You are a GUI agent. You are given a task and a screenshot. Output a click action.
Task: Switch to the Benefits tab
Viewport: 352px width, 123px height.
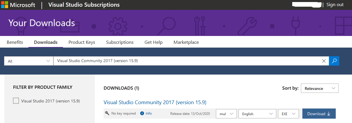pyautogui.click(x=15, y=42)
